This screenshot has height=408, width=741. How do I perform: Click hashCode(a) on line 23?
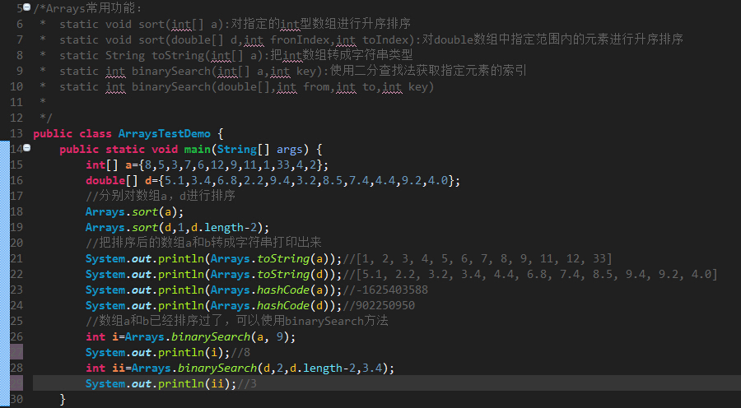(x=293, y=290)
